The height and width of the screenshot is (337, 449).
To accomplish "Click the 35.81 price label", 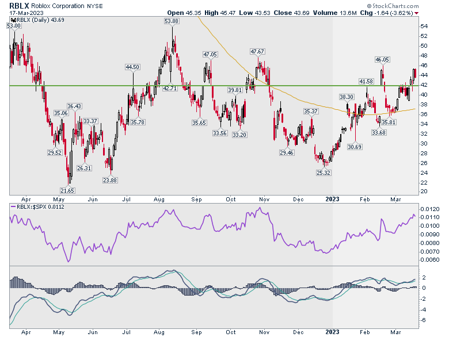I will click(389, 122).
